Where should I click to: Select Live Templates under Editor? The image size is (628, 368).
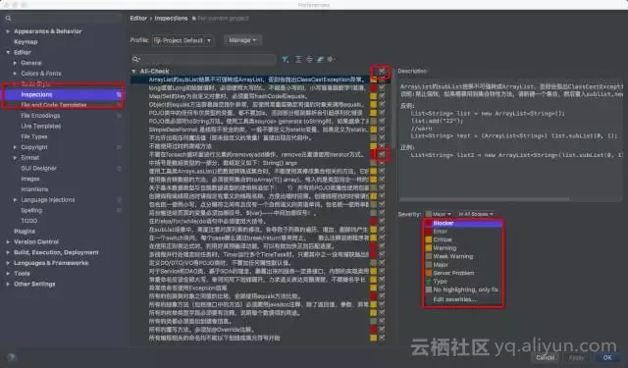click(x=41, y=127)
